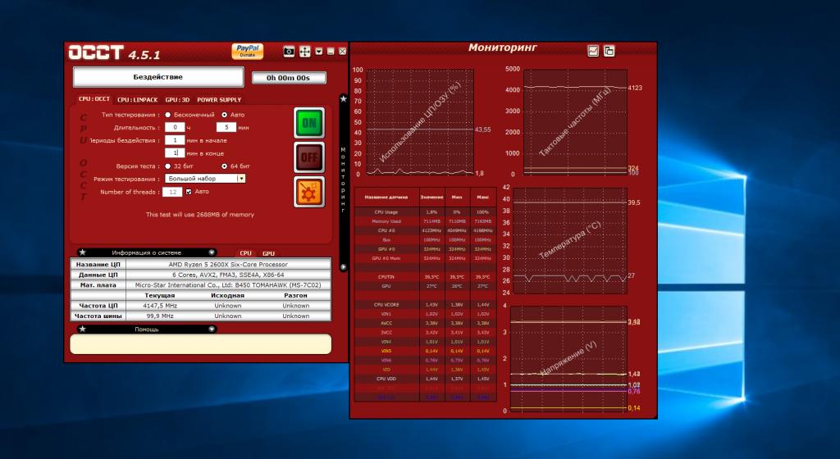Image resolution: width=840 pixels, height=459 pixels.
Task: Click the minutes duration field
Action: pyautogui.click(x=226, y=127)
